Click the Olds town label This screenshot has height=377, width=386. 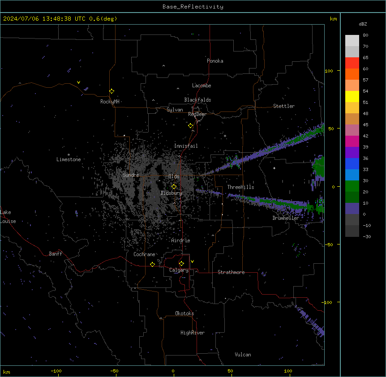pyautogui.click(x=174, y=176)
